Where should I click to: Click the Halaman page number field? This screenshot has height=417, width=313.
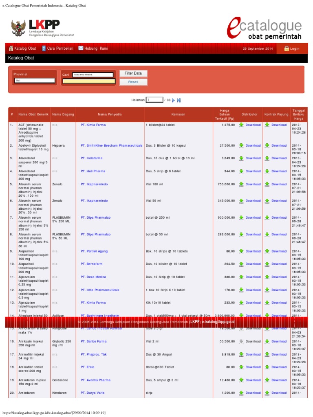point(154,100)
